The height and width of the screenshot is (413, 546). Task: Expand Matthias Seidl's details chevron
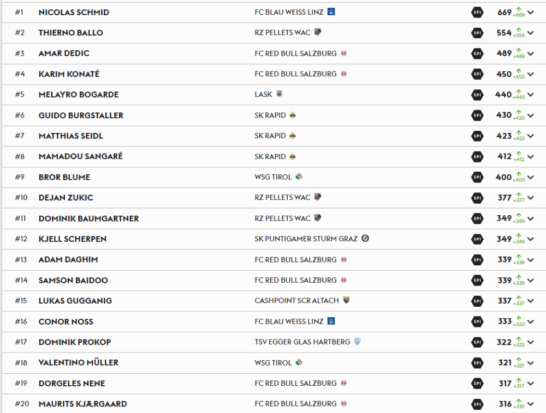530,136
